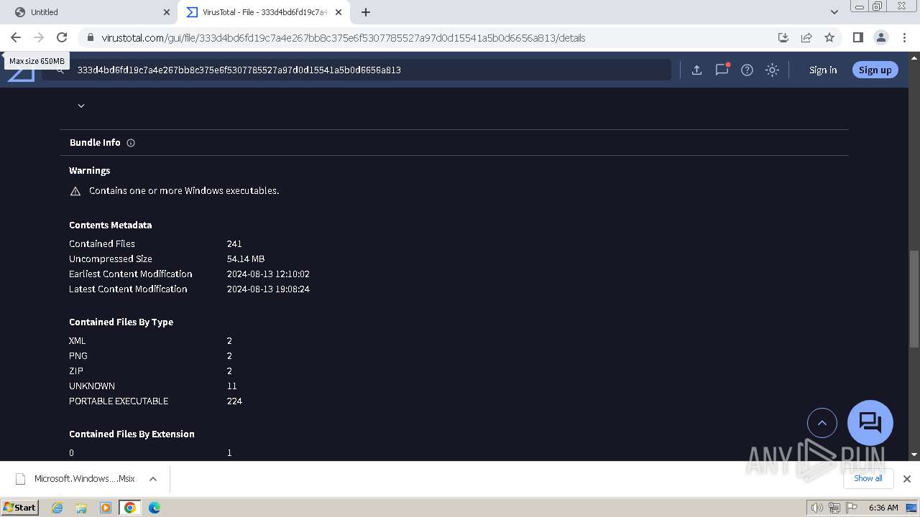Image resolution: width=920 pixels, height=517 pixels.
Task: Open the help question mark icon
Action: click(x=747, y=70)
